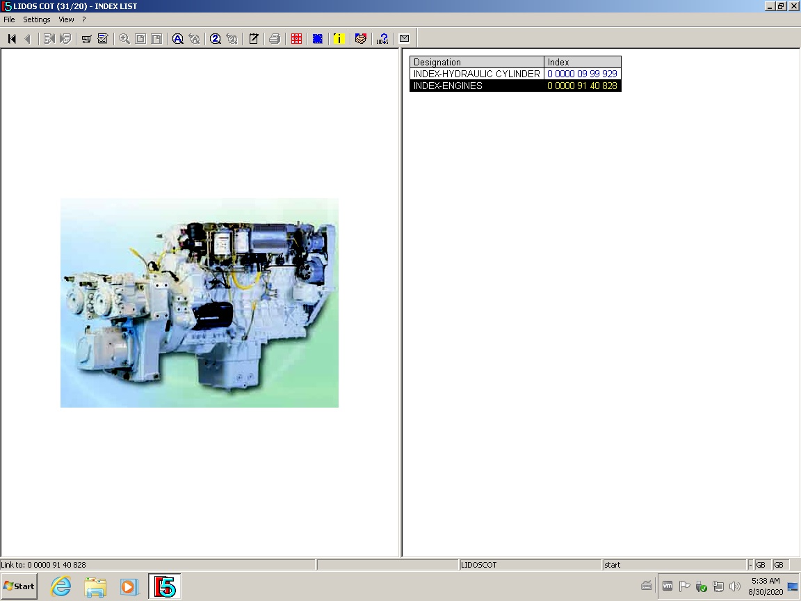The image size is (801, 601).
Task: Open the shopping cart toolbar icon
Action: [86, 39]
